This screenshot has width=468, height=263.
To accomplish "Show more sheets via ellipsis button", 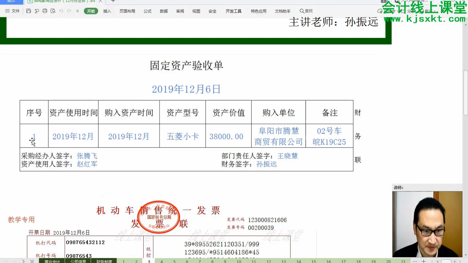I will pyautogui.click(x=415, y=261).
